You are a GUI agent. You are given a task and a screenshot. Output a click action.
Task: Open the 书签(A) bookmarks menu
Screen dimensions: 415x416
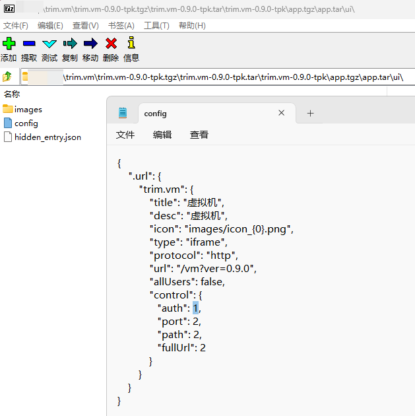[121, 25]
